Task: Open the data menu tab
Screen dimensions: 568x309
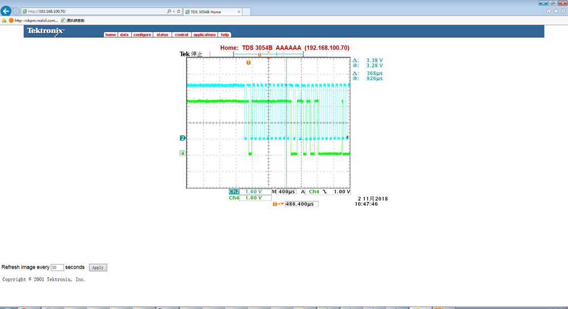Action: tap(124, 35)
